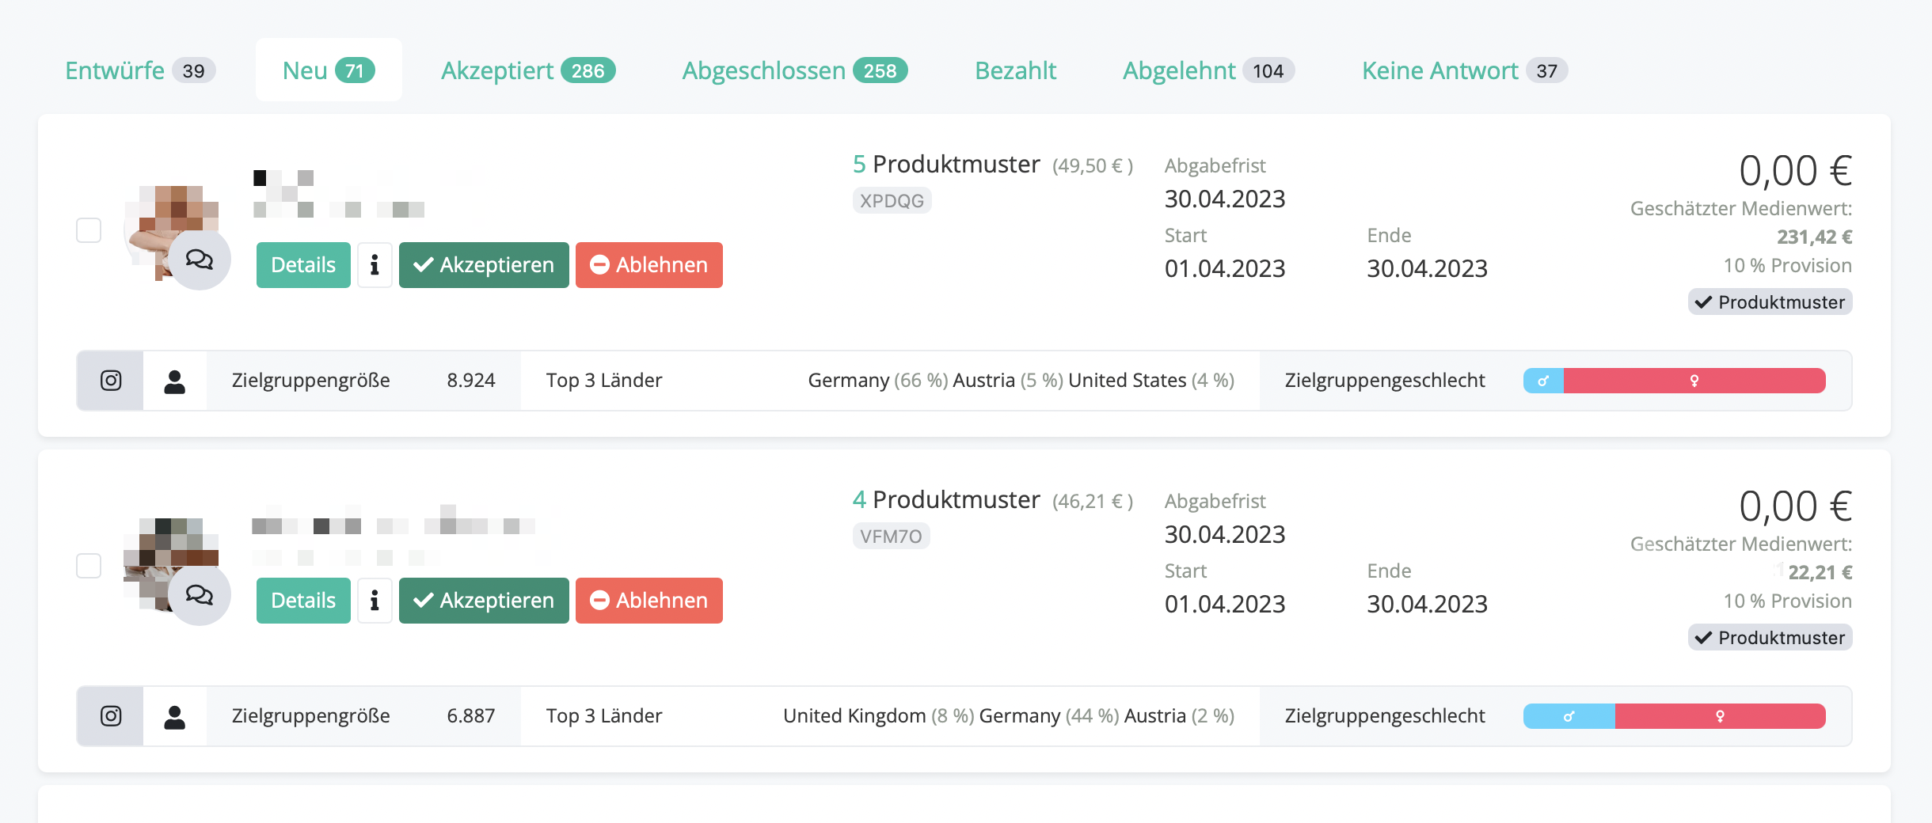Tick checkbox for the VFM7O campaign
1932x823 pixels.
(x=89, y=566)
